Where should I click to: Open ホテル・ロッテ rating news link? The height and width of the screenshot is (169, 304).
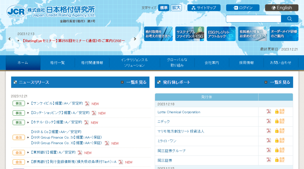pyautogui.click(x=56, y=122)
